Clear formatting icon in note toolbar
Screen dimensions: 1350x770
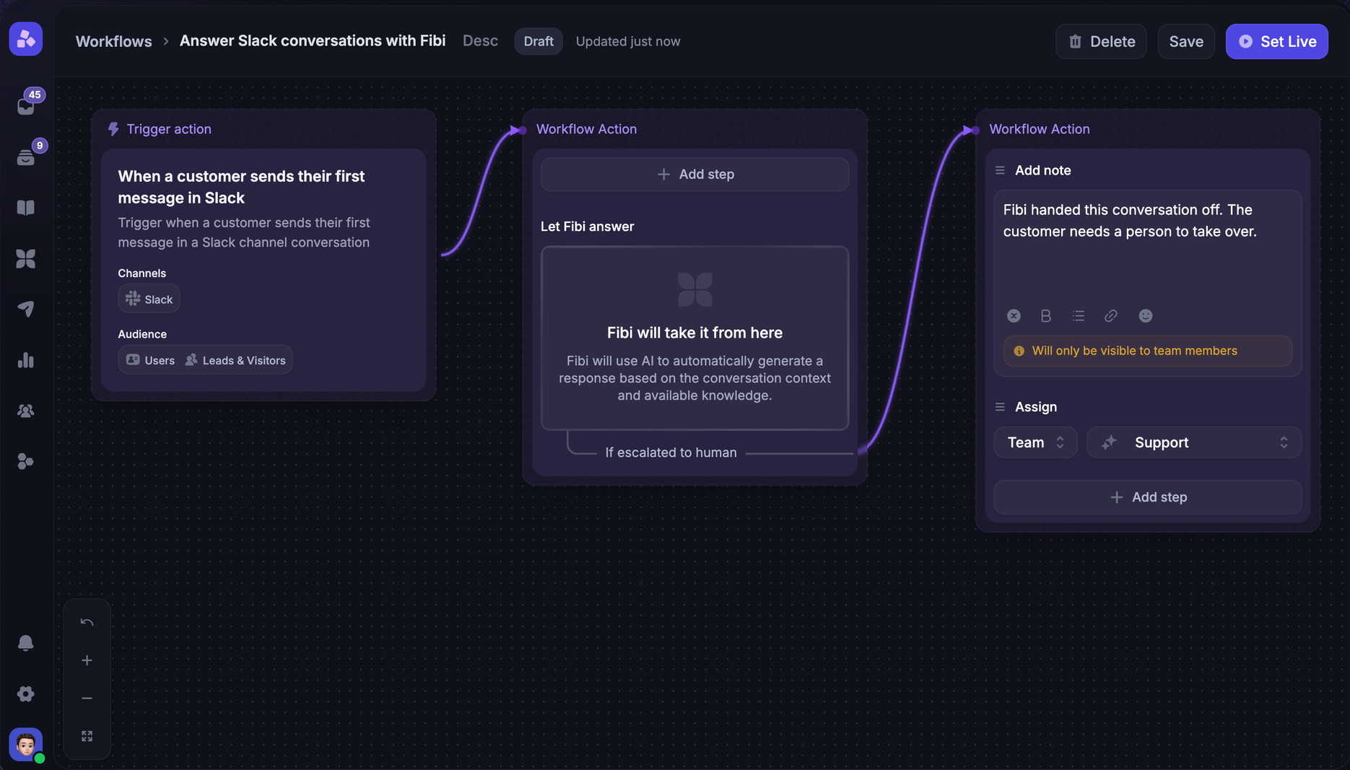point(1014,315)
